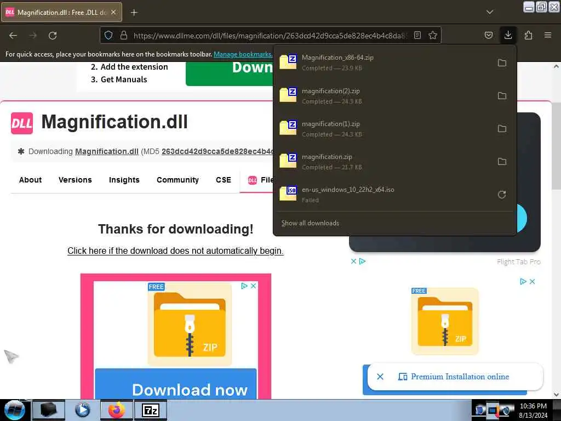
Task: Close the right-side ZIP advertisement
Action: [533, 281]
